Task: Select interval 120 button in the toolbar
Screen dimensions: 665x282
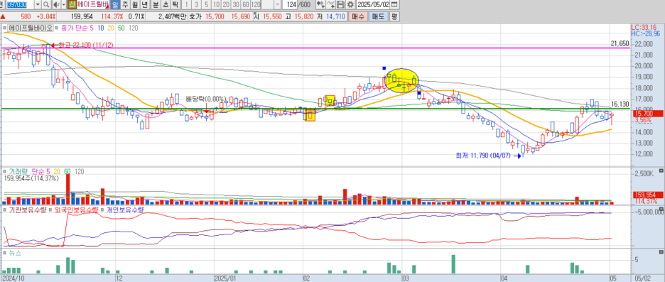Action: coord(256,5)
